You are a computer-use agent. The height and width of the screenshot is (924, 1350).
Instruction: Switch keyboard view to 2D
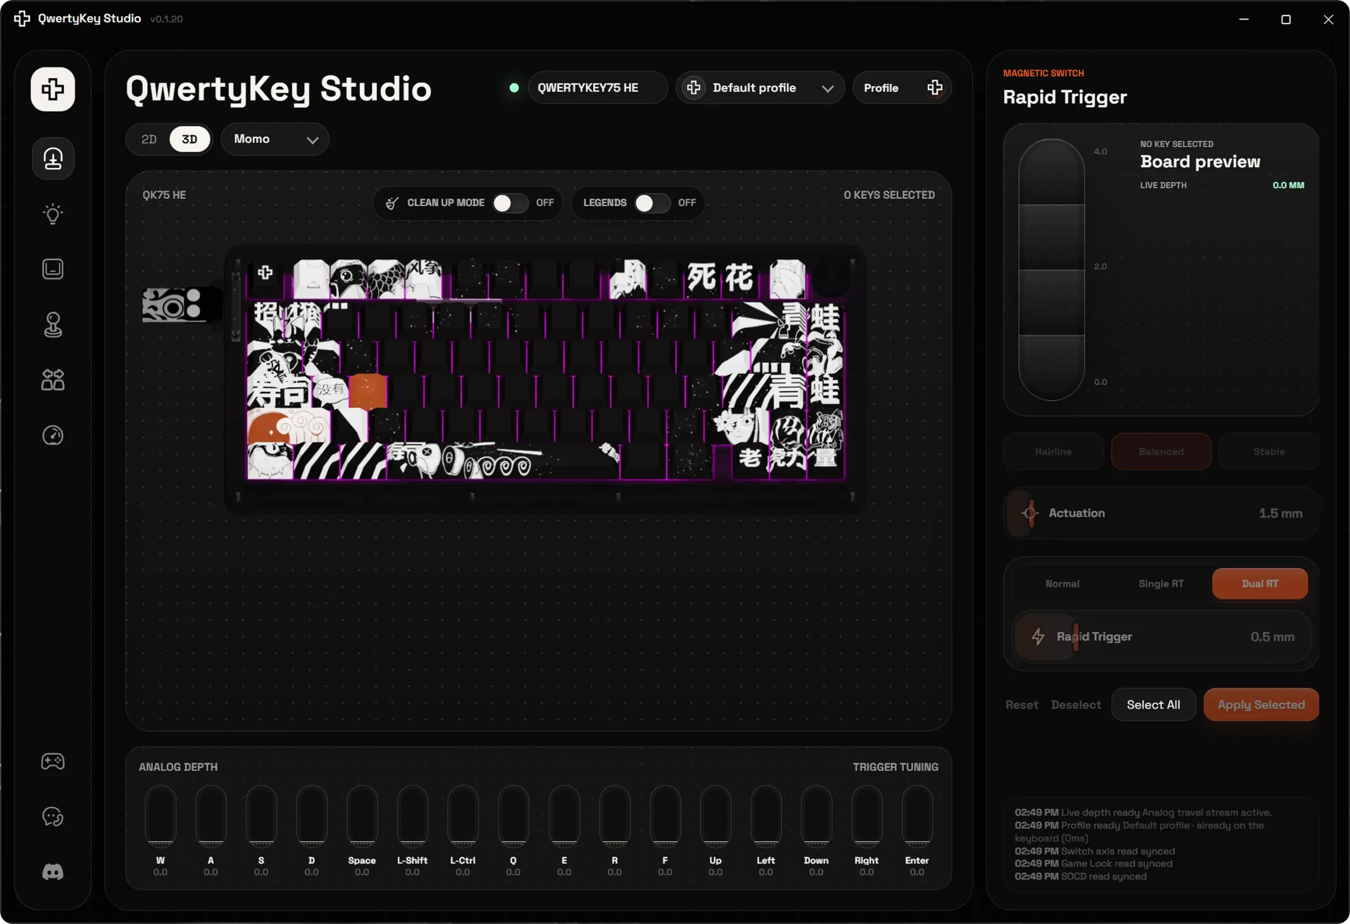[x=149, y=139]
